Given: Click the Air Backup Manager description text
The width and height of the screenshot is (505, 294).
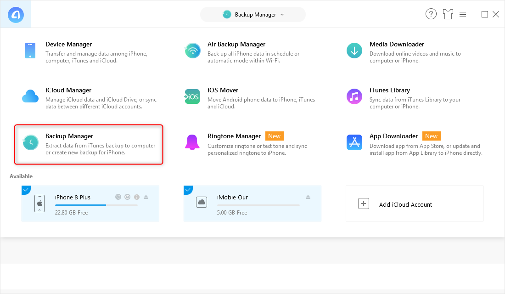Looking at the screenshot, I should [253, 57].
